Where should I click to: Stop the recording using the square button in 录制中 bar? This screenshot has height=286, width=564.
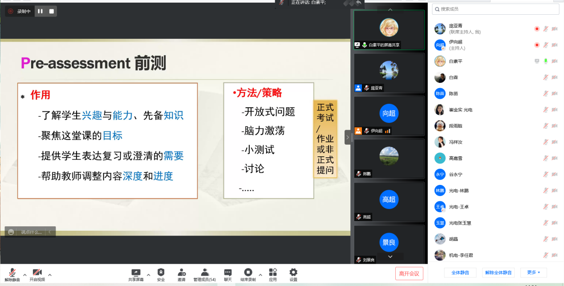51,11
